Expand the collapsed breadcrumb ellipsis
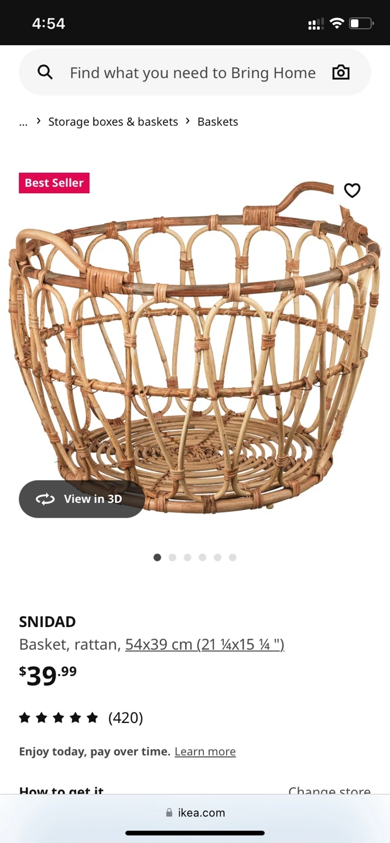 point(23,122)
